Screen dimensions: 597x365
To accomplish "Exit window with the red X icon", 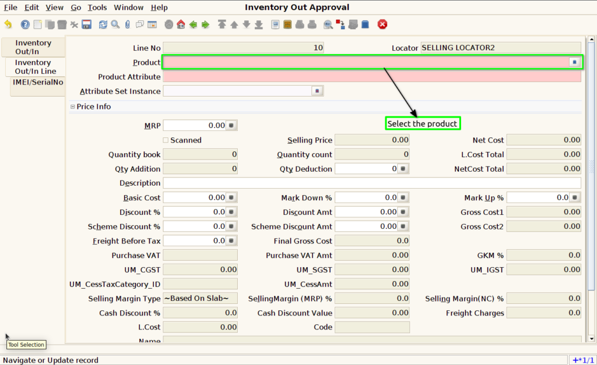I will [382, 24].
